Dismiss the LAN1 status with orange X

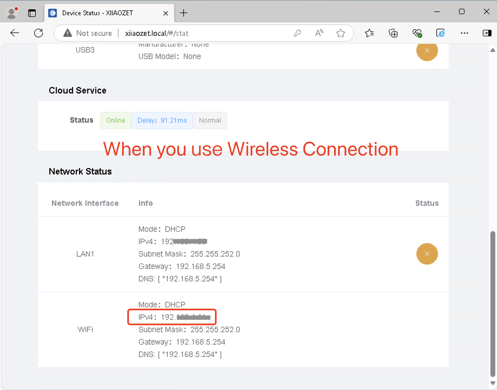[x=427, y=254]
